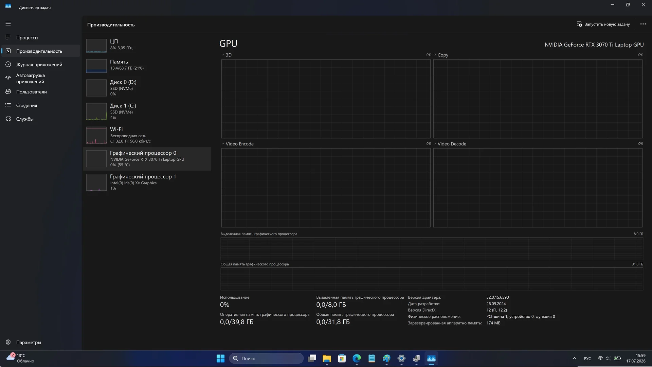This screenshot has width=652, height=367.
Task: Select the Wi-Fi performance item
Action: (x=147, y=135)
